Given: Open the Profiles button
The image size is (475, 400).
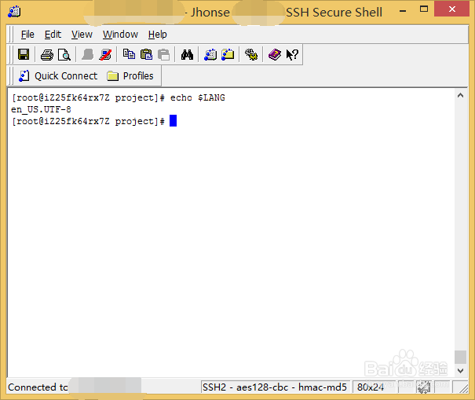Looking at the screenshot, I should tap(130, 75).
